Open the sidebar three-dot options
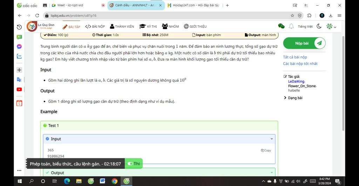The width and height of the screenshot is (359, 186). [19, 170]
